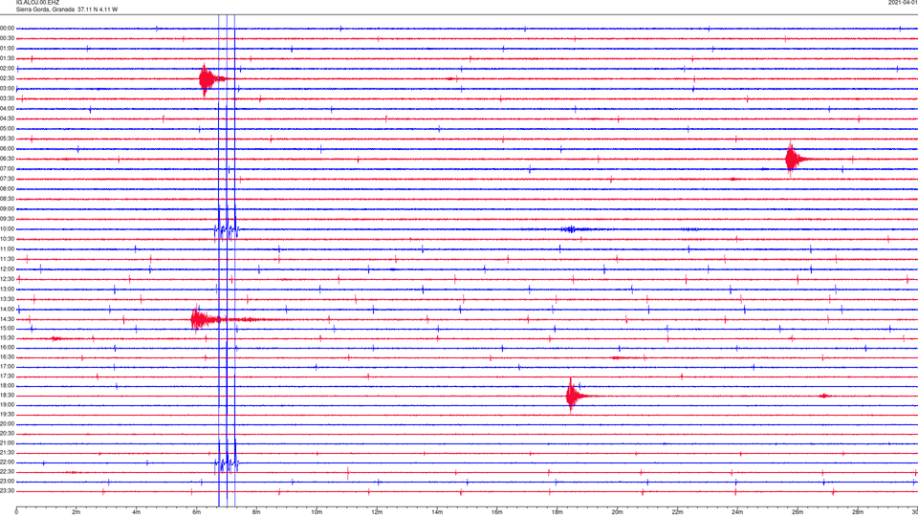The image size is (918, 516).
Task: Click the blue calibration pulse cluster on 10:00 trace
Action: point(227,228)
